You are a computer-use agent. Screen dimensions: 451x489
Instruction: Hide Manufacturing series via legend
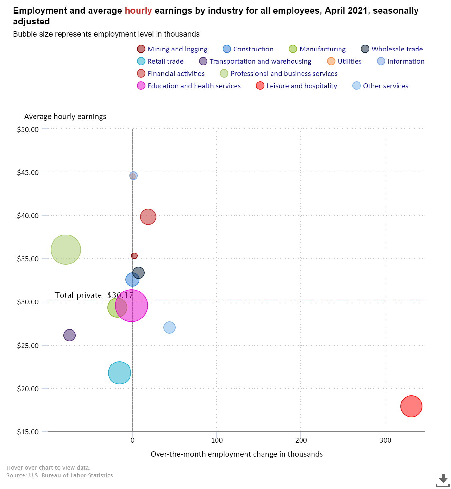(x=317, y=49)
